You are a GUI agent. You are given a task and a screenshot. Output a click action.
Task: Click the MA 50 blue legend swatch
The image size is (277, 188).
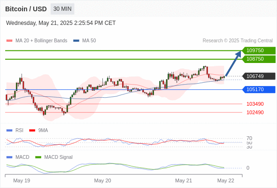tap(77, 41)
